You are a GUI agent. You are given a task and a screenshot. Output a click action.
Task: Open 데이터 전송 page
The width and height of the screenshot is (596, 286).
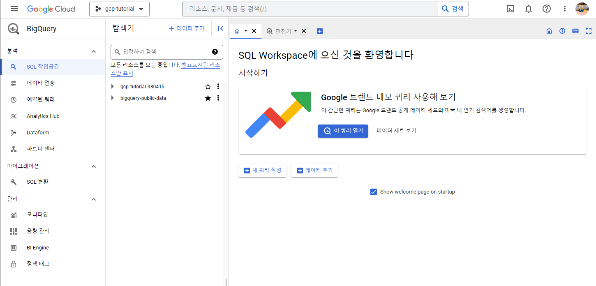[x=53, y=83]
